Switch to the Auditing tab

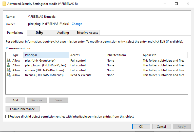[x=63, y=33]
